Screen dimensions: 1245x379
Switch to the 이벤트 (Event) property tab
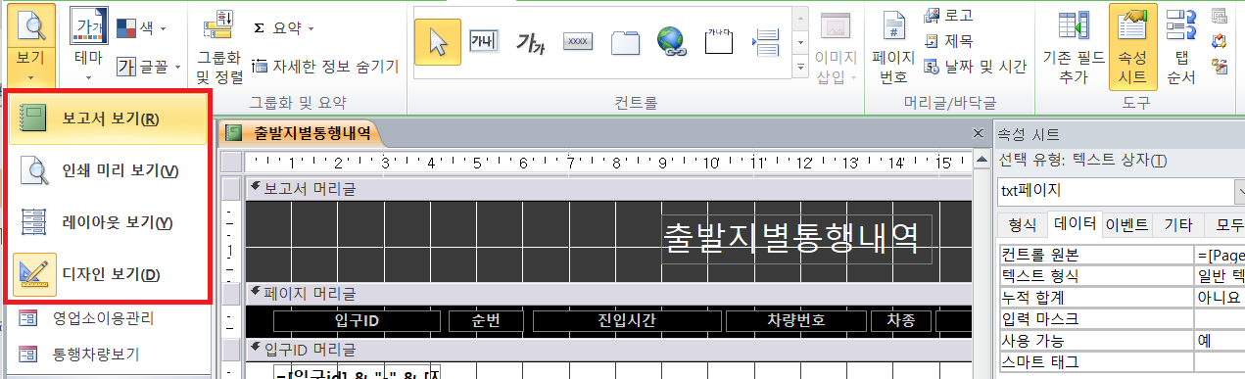(1126, 224)
